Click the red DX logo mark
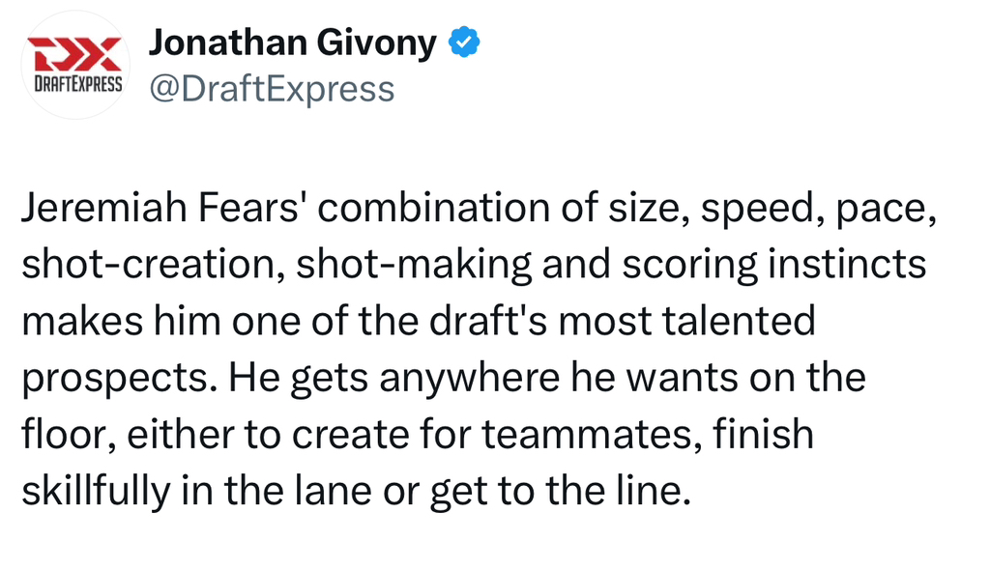The height and width of the screenshot is (570, 990). click(74, 54)
